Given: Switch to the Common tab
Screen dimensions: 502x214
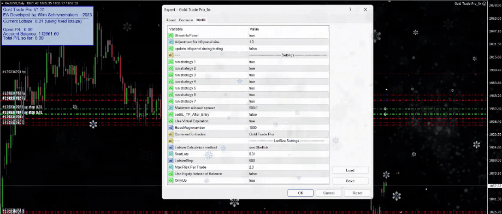Looking at the screenshot, I should tap(186, 20).
